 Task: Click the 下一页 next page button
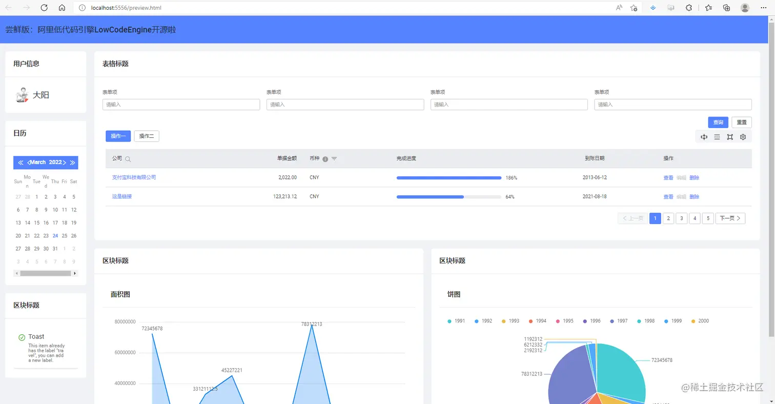click(730, 218)
